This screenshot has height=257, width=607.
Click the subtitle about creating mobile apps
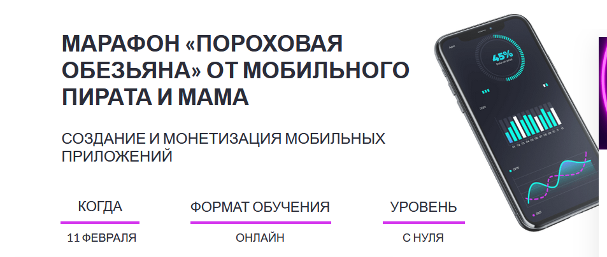224,147
